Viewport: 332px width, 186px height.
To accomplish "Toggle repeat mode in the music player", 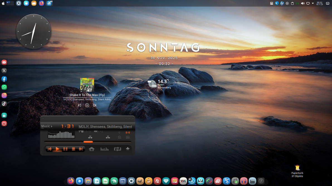I will pyautogui.click(x=118, y=149).
